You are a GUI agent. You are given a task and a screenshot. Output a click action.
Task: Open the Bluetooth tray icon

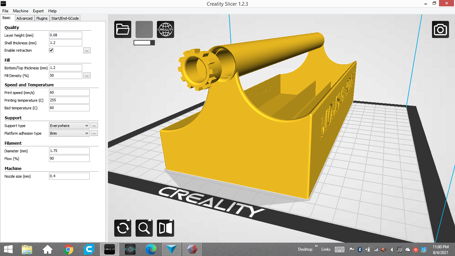click(360, 249)
